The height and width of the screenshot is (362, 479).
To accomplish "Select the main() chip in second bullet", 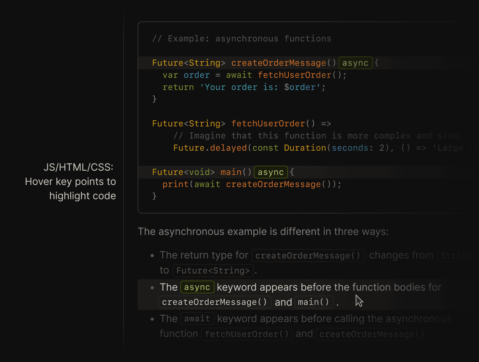I will (314, 302).
